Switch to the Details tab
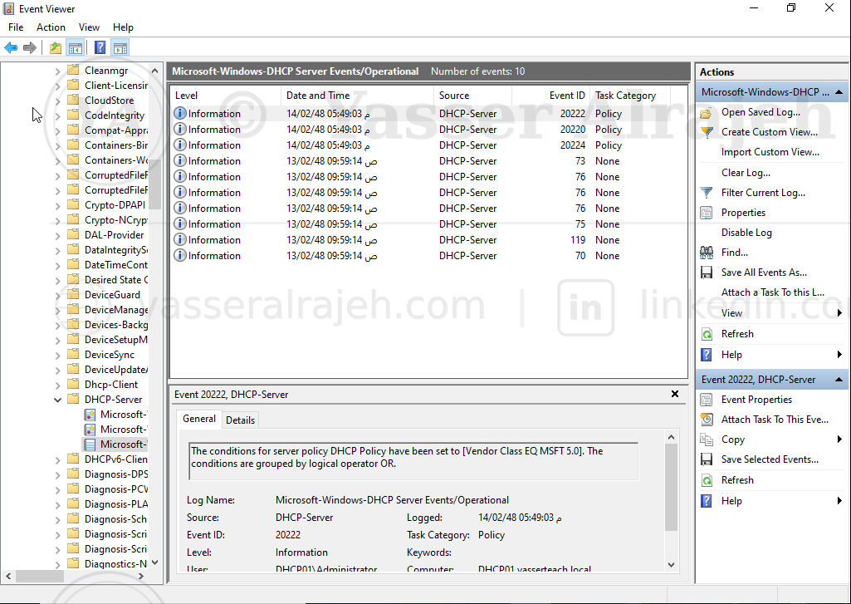The width and height of the screenshot is (851, 604). [241, 420]
